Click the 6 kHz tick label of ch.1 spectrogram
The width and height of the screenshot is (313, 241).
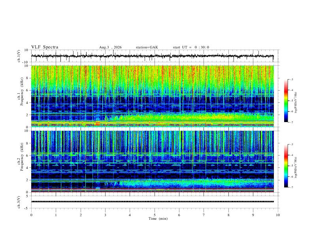pyautogui.click(x=27, y=90)
